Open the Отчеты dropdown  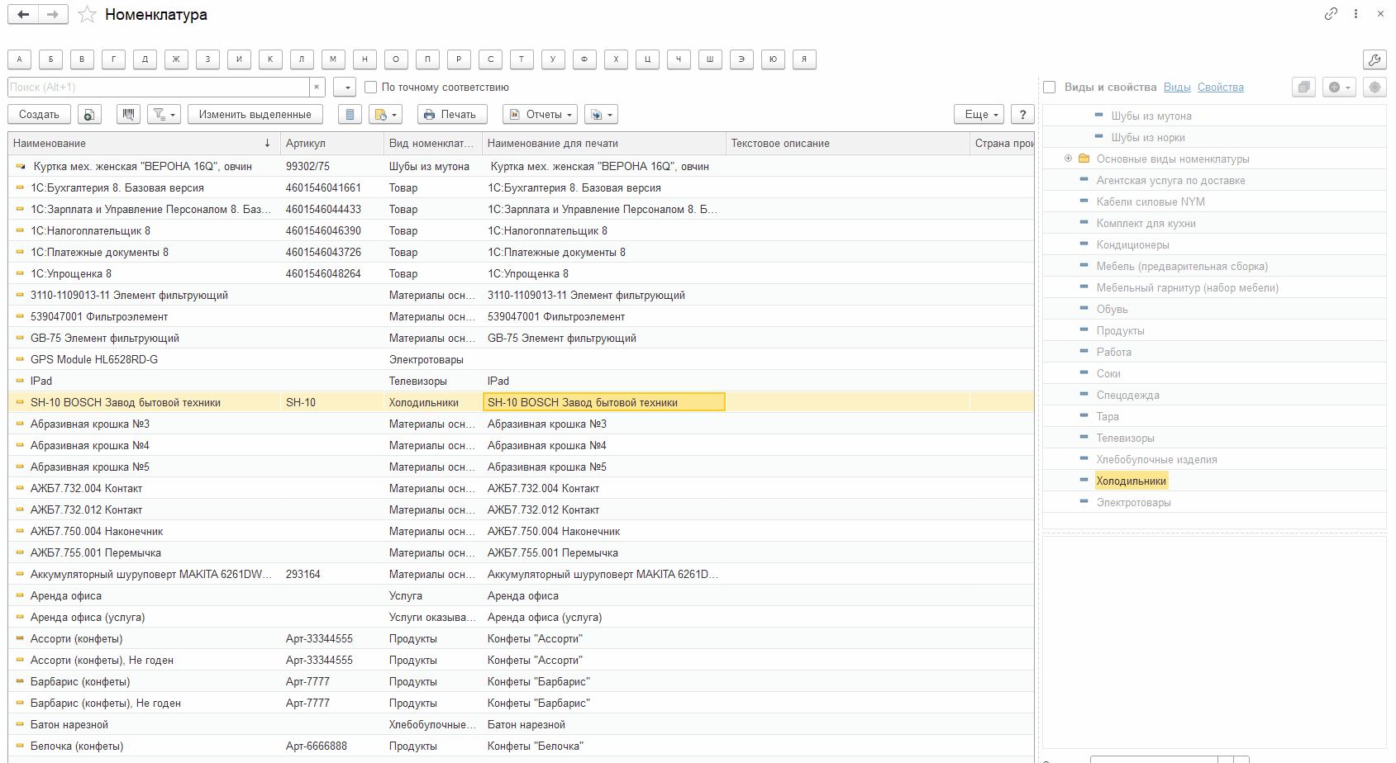pyautogui.click(x=540, y=115)
